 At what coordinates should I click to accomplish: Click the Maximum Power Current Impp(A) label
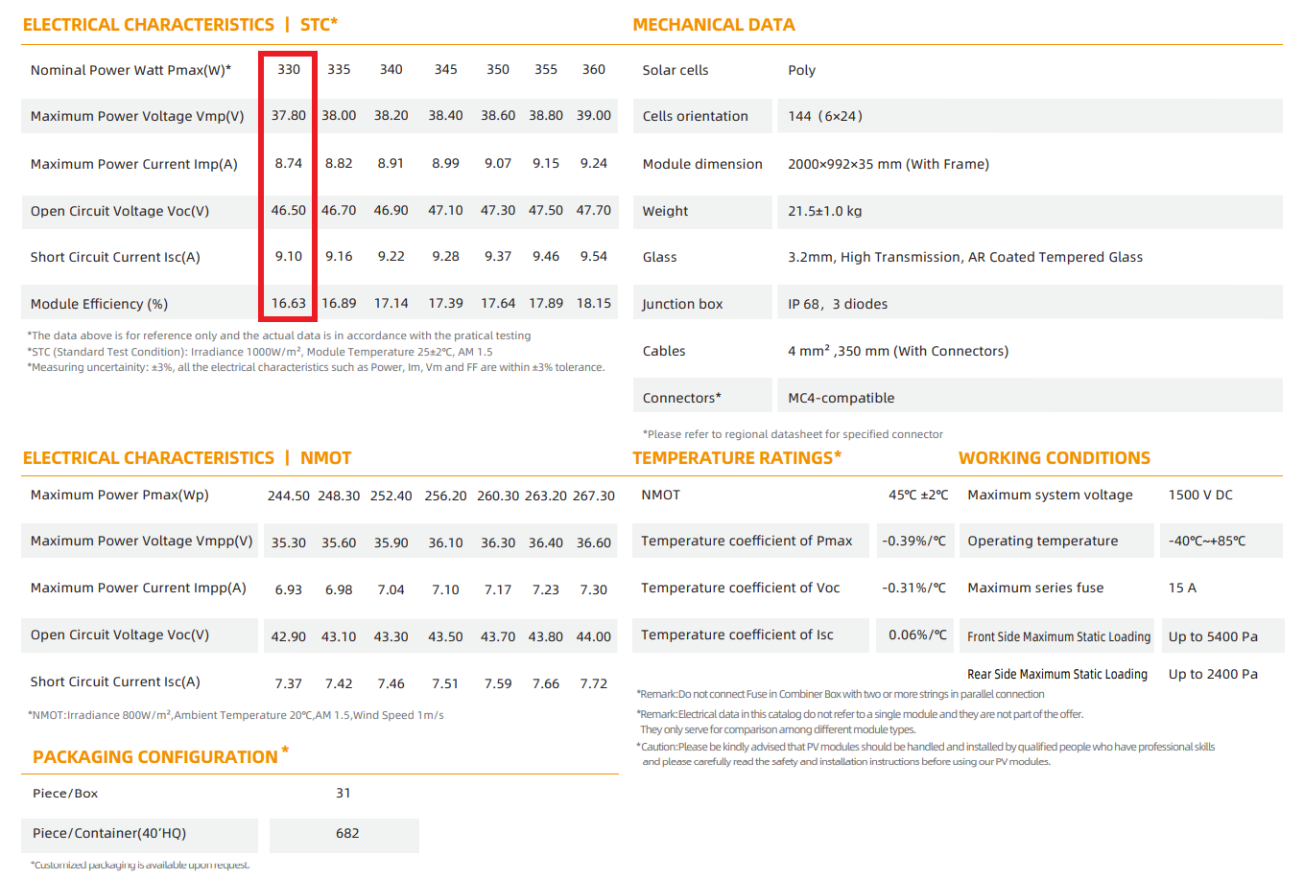(138, 588)
